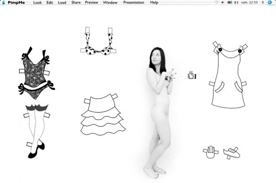Pick the black lace corset outfit
This screenshot has height=183, width=276.
35,73
